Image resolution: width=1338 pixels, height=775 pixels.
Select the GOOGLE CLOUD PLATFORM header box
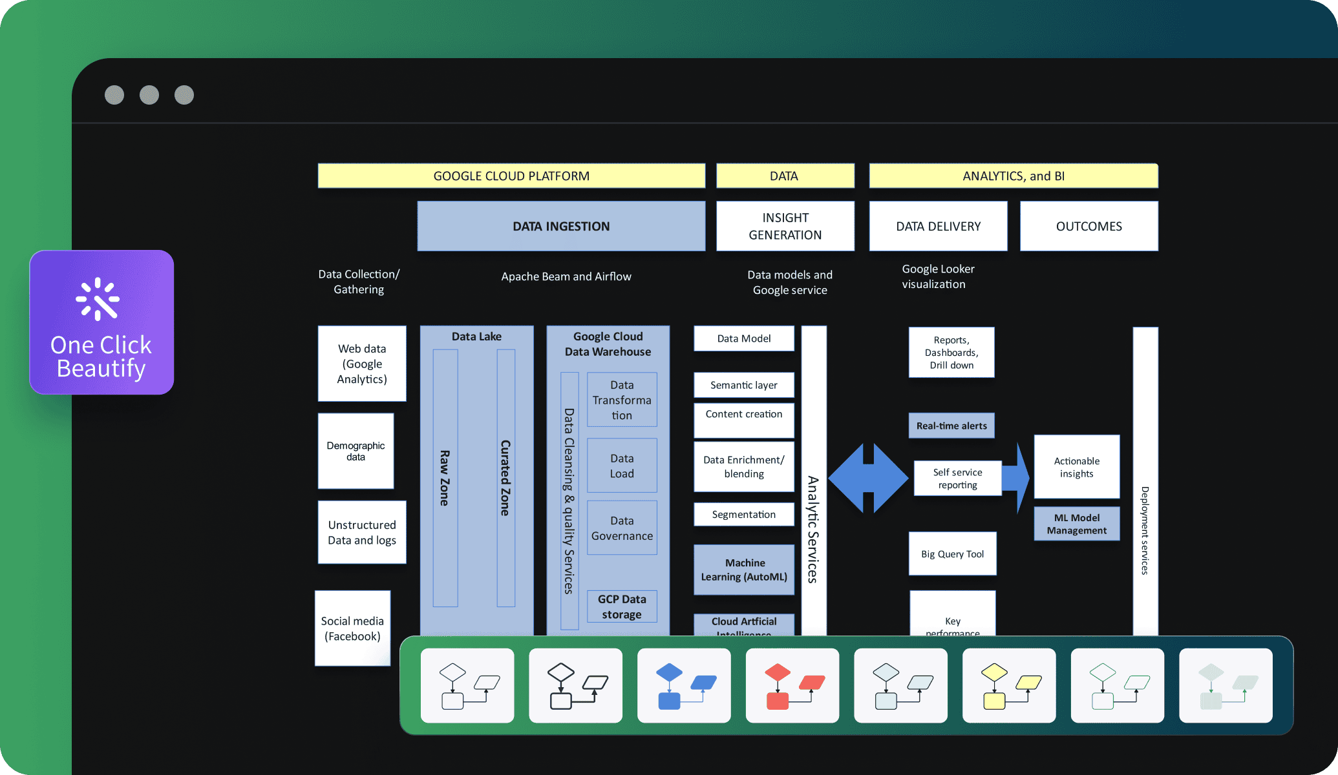point(511,176)
